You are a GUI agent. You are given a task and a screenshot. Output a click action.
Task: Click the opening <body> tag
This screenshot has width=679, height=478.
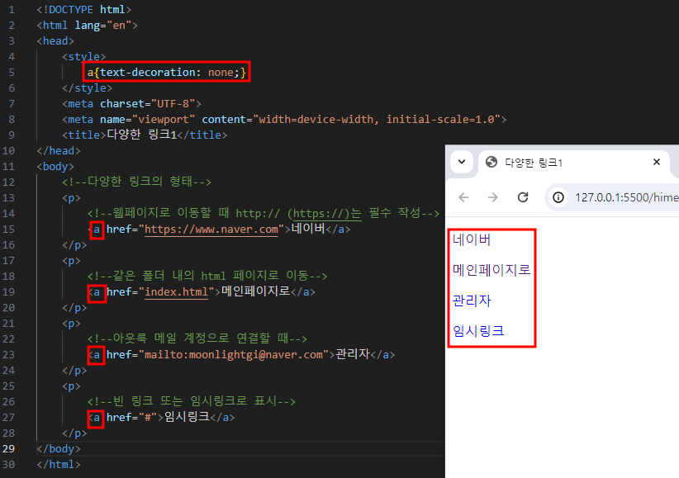(55, 166)
